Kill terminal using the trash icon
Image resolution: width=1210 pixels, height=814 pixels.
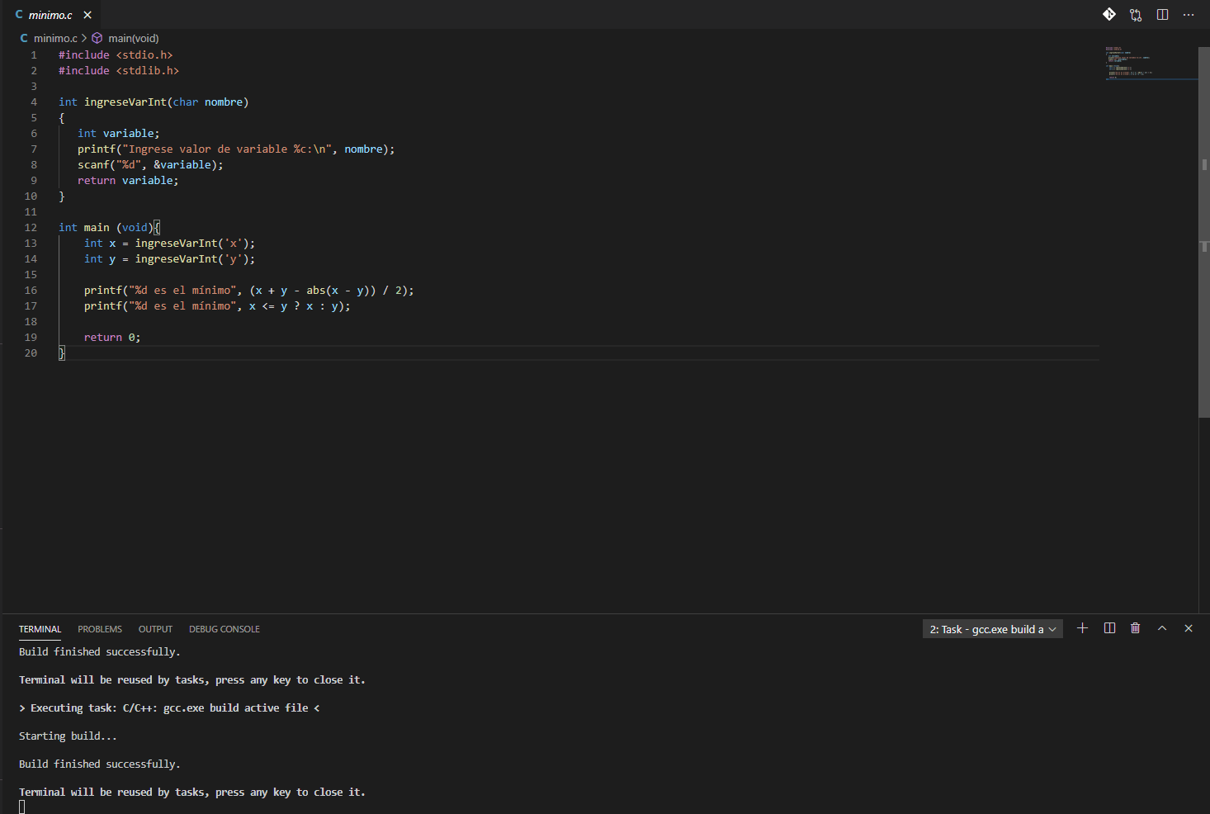pyautogui.click(x=1136, y=628)
